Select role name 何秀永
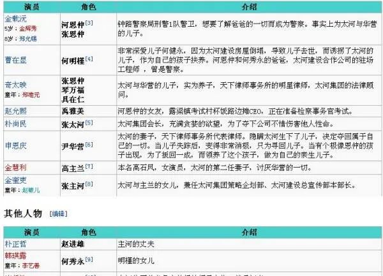Viewport: 383px width, 276px height. click(x=73, y=261)
